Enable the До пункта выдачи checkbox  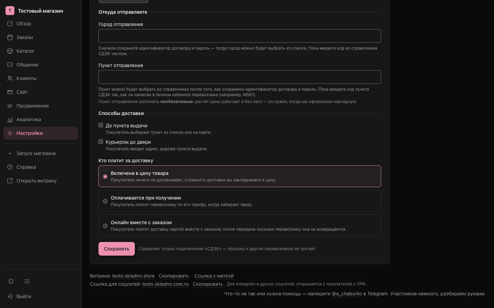pos(101,125)
